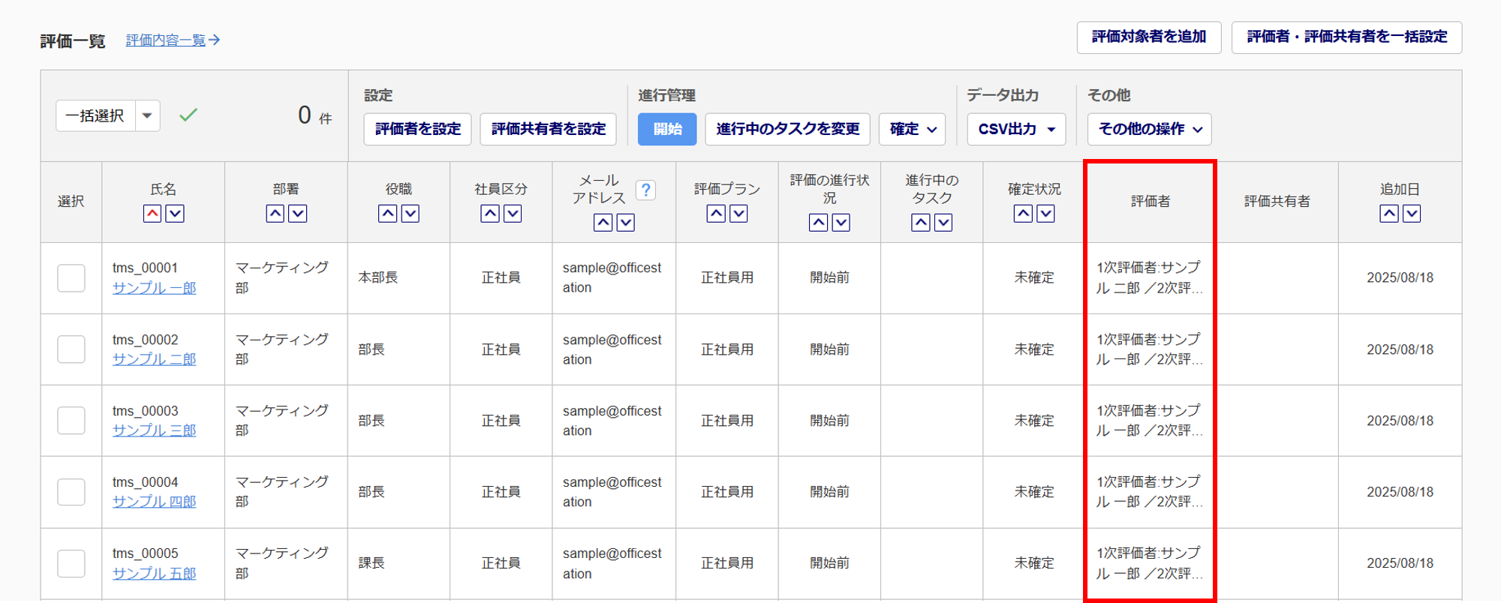Open サンプル 三郎 profile link
The image size is (1501, 603).
[x=154, y=430]
